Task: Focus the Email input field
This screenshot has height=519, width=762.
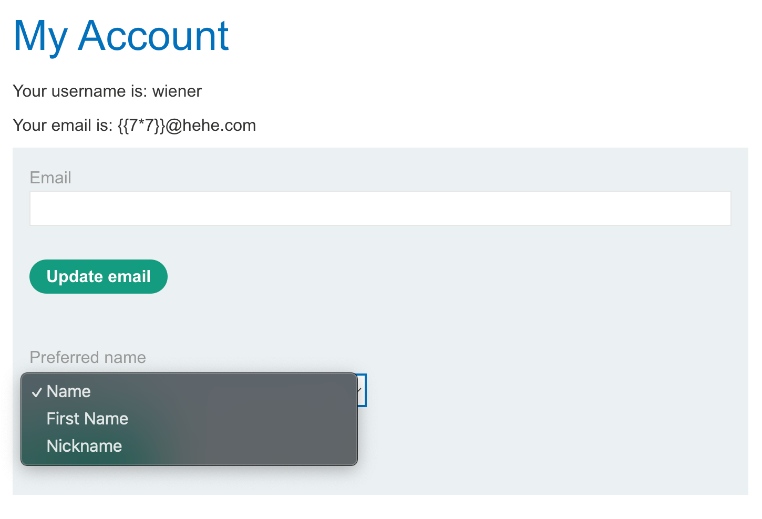Action: (x=380, y=209)
